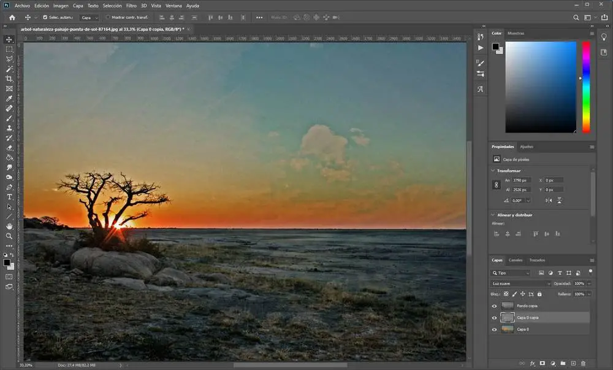
Task: Pick the Eyedropper tool
Action: tap(9, 99)
